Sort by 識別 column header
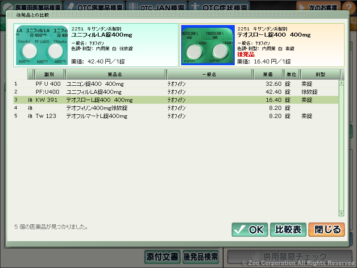 point(49,74)
